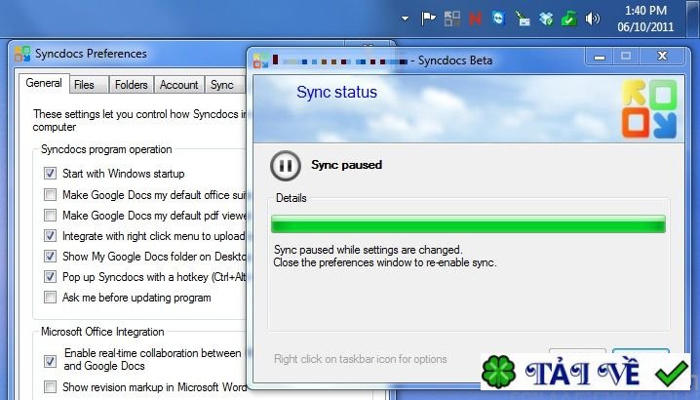Screen dimensions: 700x400
Task: Click the Action Center flag tray icon
Action: pos(428,19)
